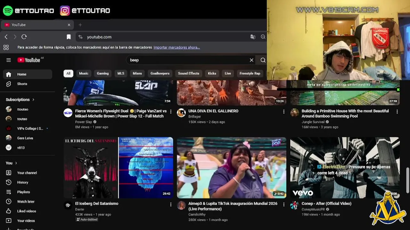Open the Jungle Survival channel avatar
410x230 pixels.
click(x=295, y=113)
